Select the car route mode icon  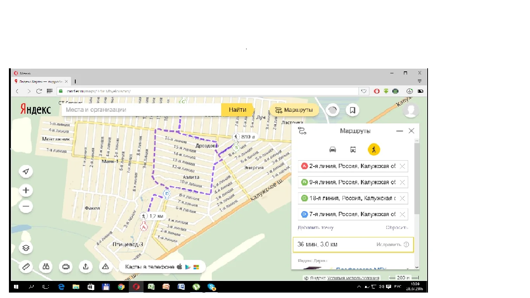[333, 150]
